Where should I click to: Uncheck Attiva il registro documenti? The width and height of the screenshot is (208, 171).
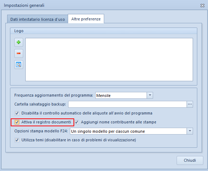click(x=17, y=122)
